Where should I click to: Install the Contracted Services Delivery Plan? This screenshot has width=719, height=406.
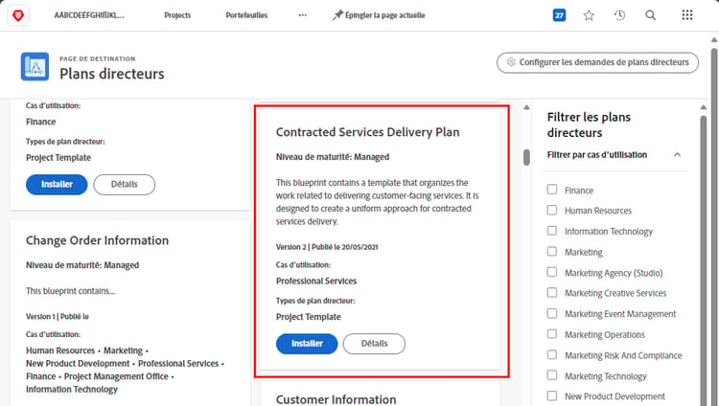(307, 344)
